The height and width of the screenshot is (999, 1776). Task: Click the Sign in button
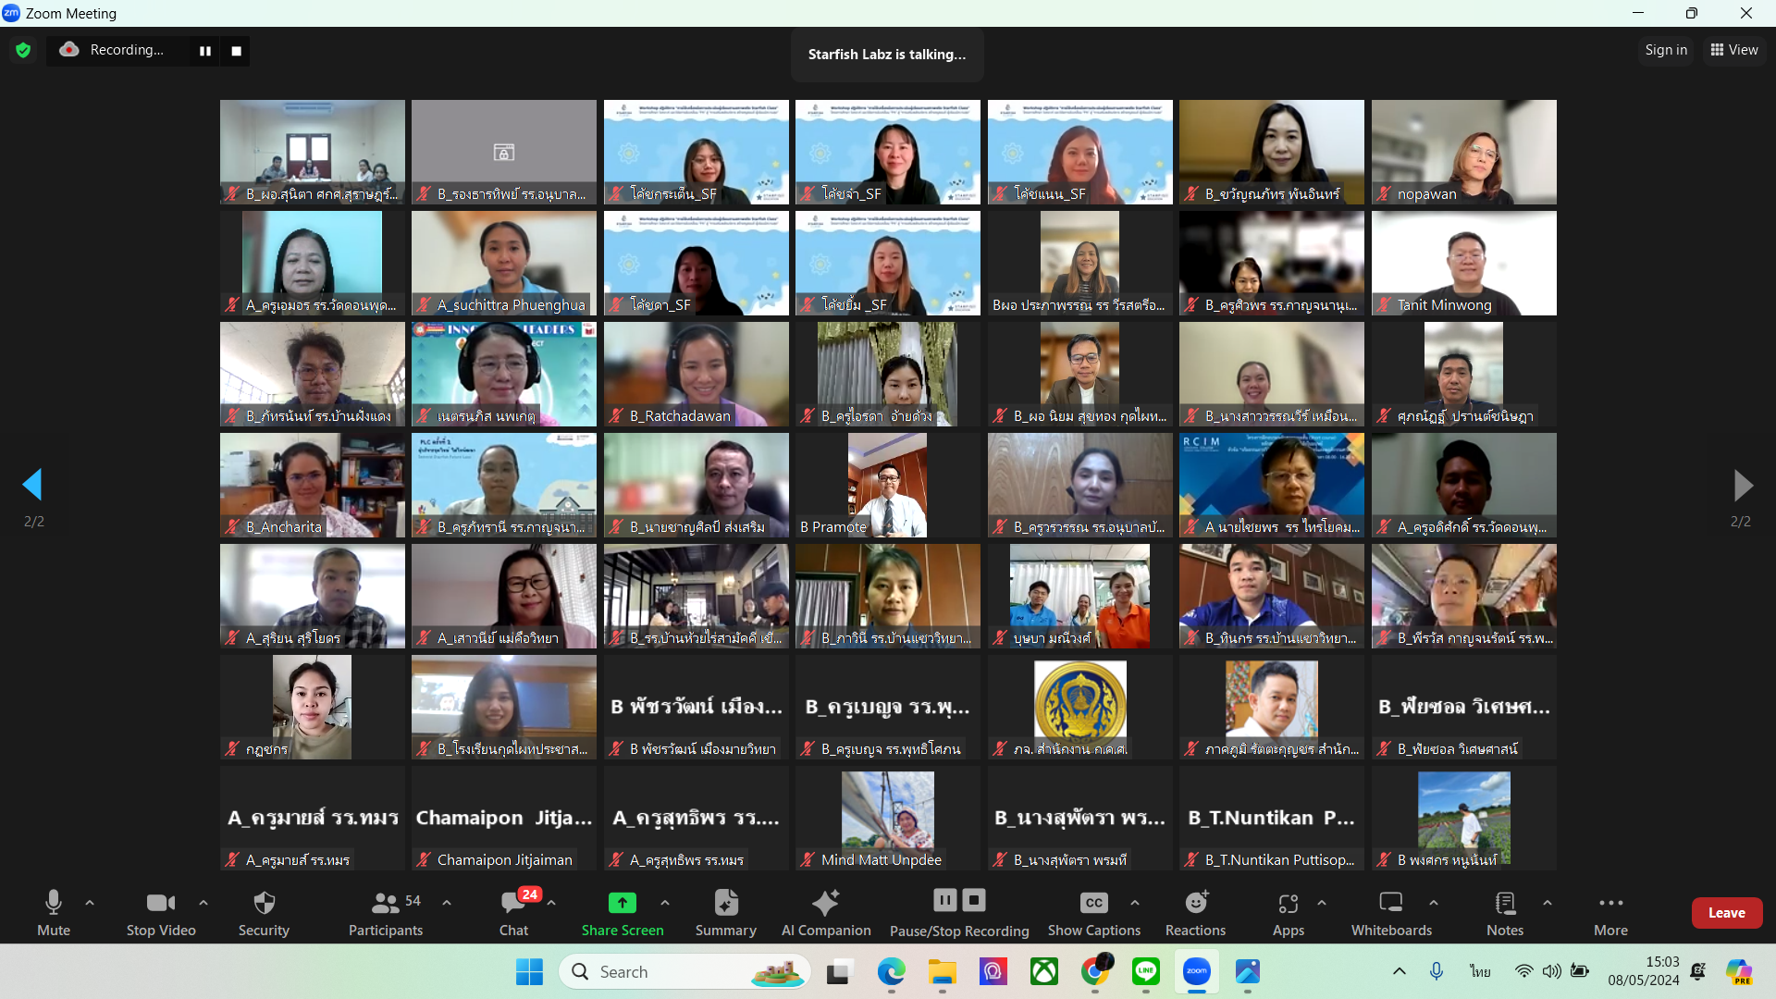tap(1665, 50)
